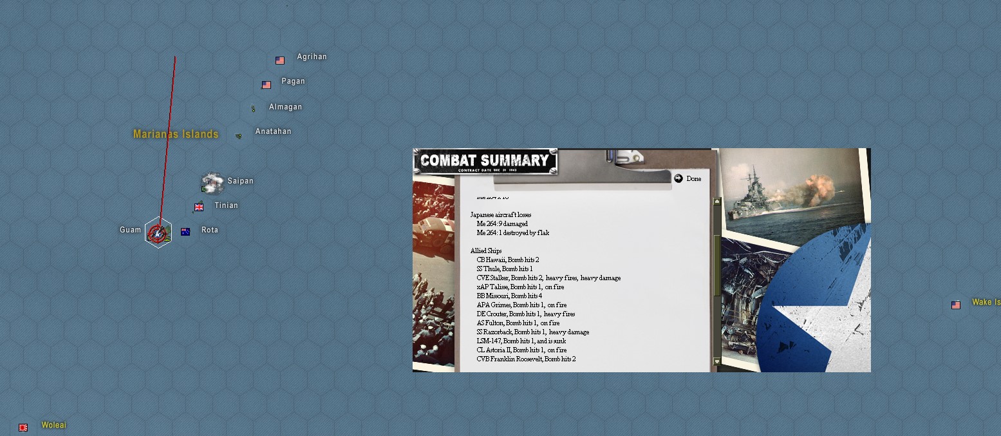Click the COMBAT SUMMARY title plate

485,161
